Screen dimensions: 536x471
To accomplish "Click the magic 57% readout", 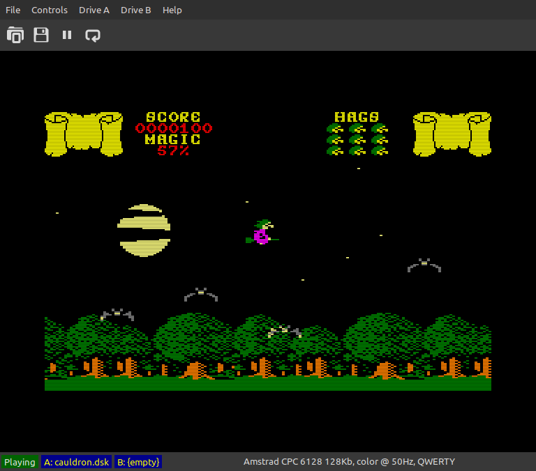I will click(x=173, y=150).
